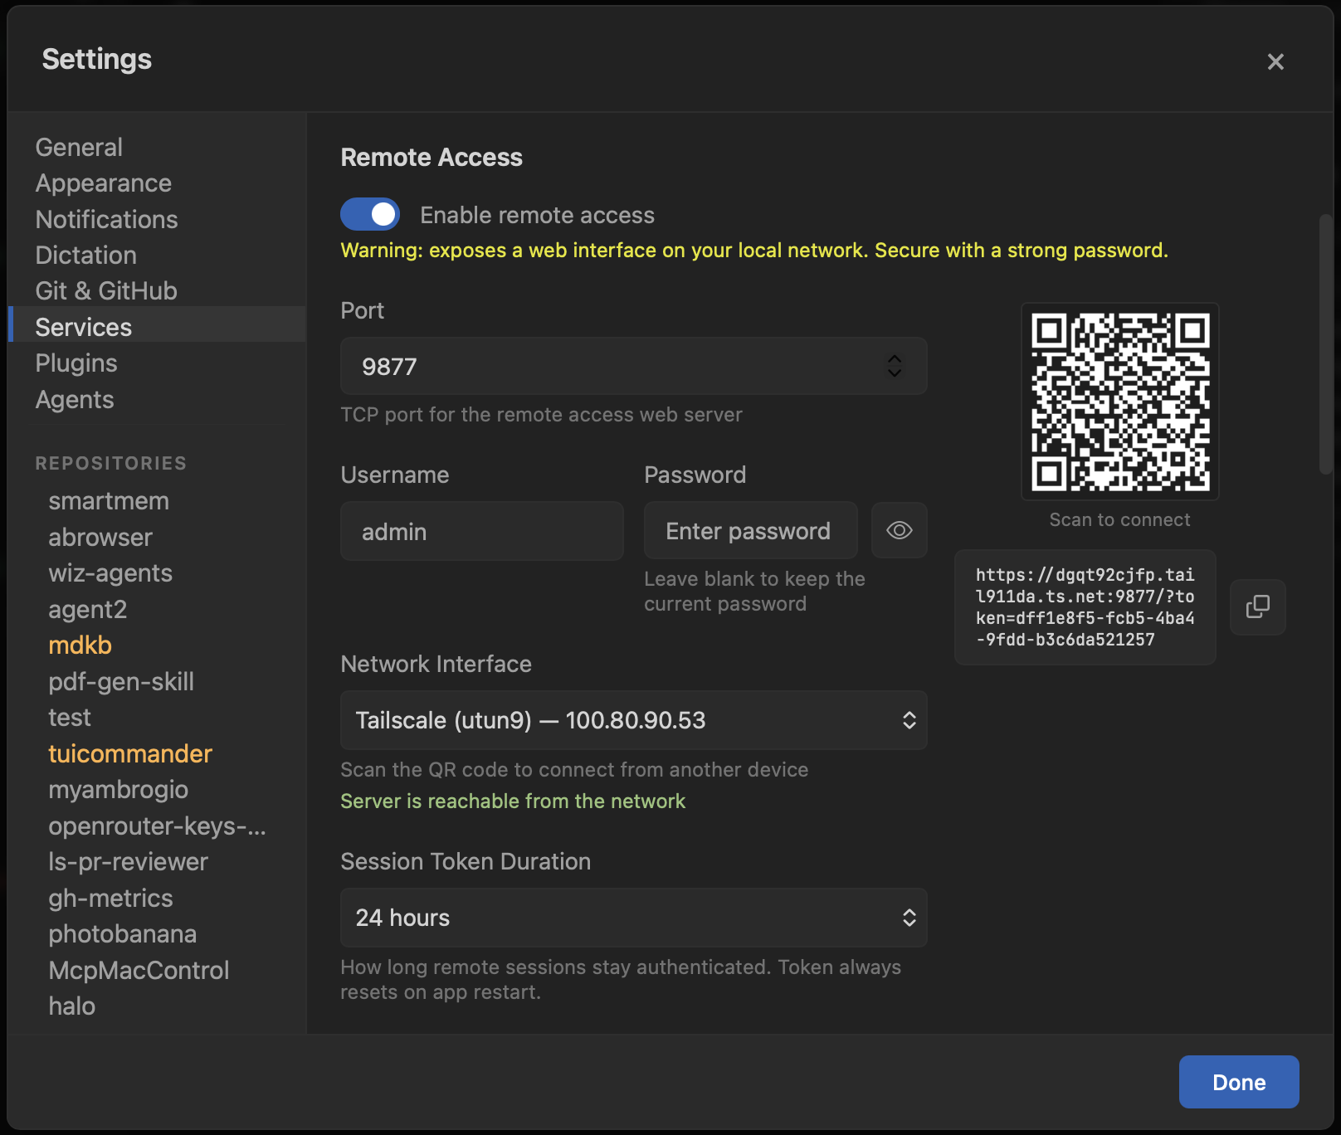Open the Agents settings section
The width and height of the screenshot is (1341, 1135).
(x=75, y=399)
